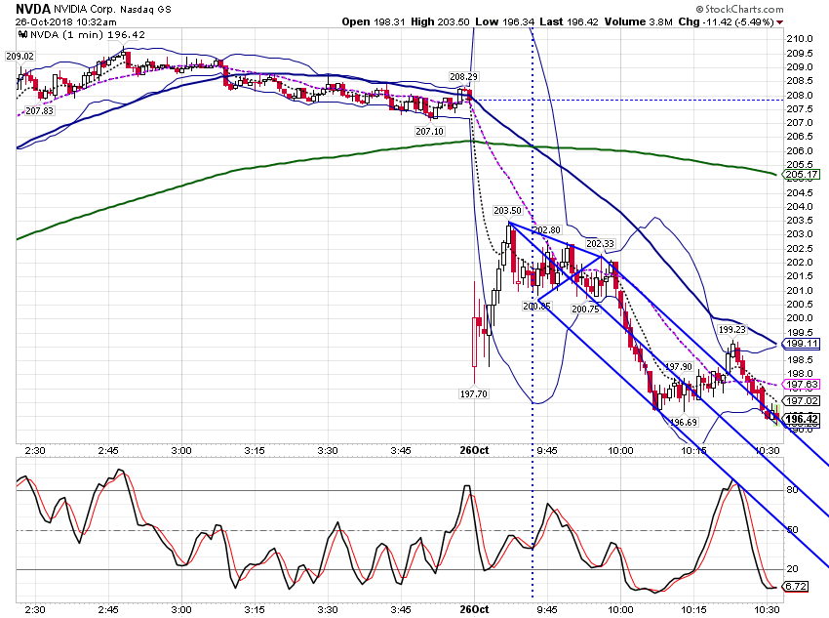Click the magenta 197.63 value tag

[802, 384]
